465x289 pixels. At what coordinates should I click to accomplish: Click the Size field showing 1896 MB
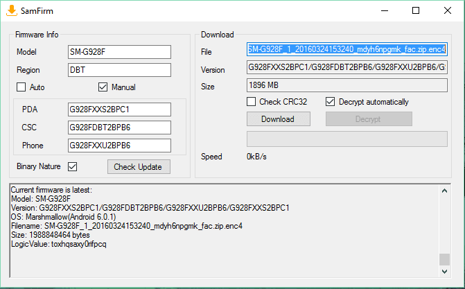347,85
